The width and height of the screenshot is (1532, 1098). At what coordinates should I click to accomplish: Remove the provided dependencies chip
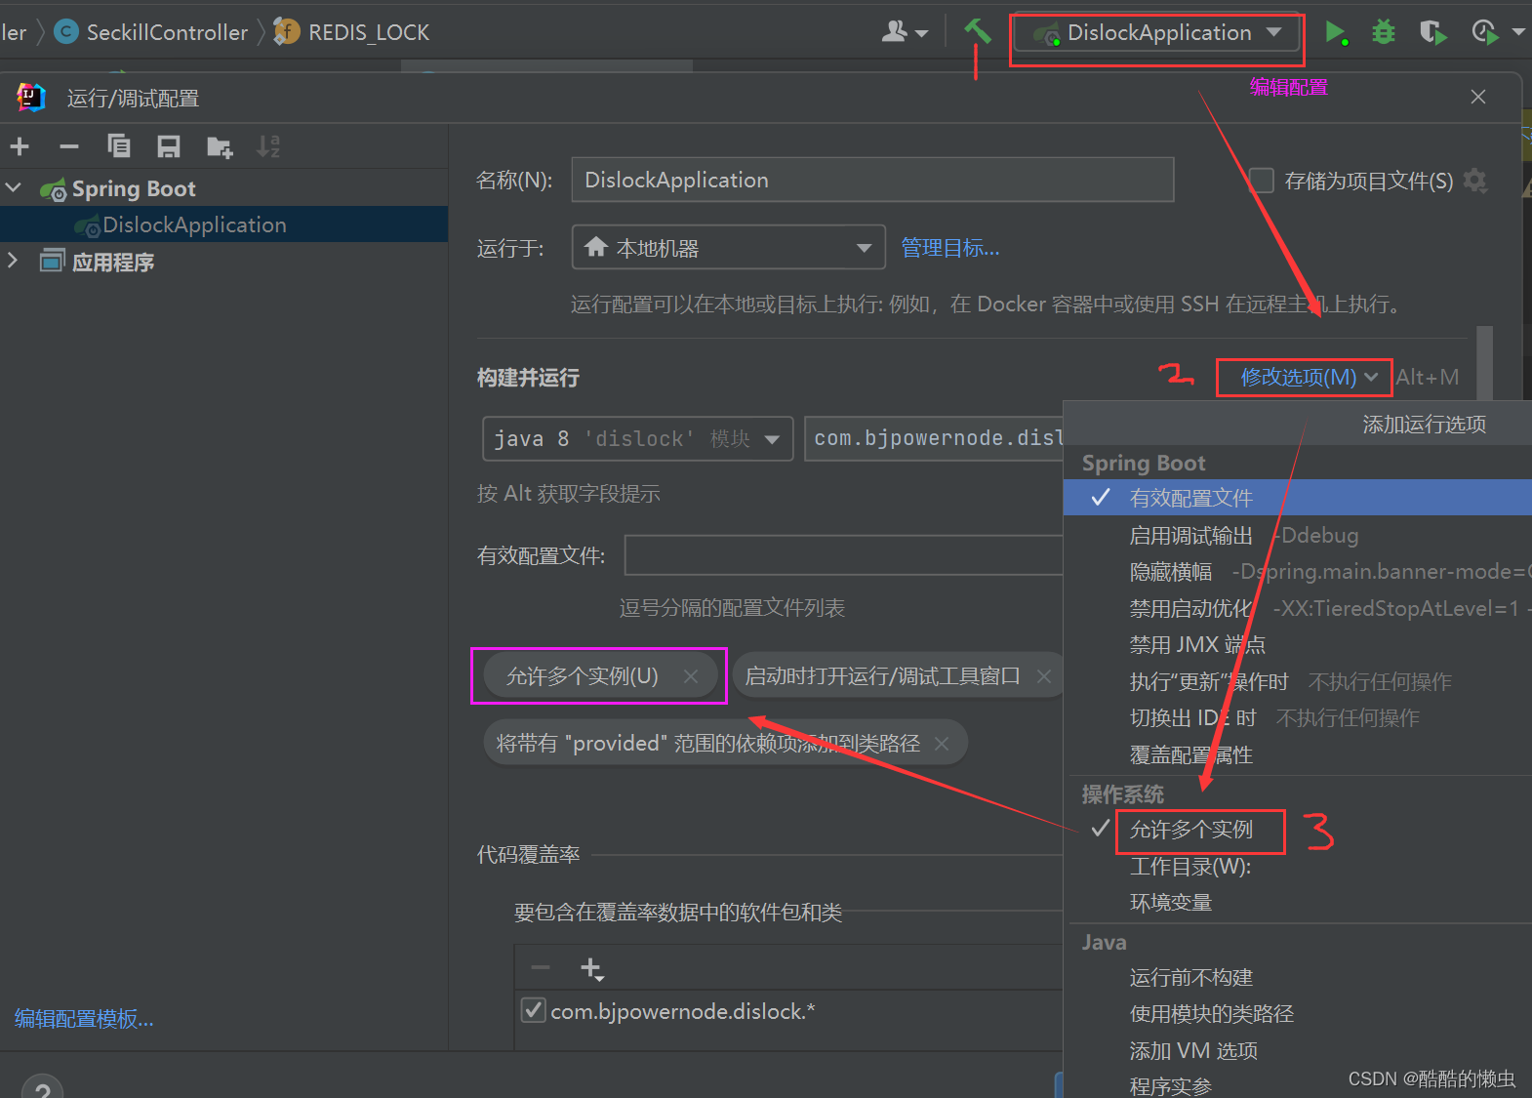click(942, 744)
